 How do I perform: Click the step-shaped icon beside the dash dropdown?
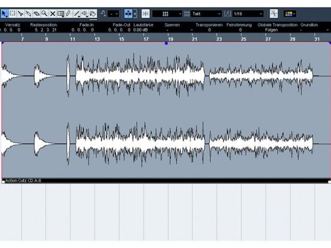pyautogui.click(x=103, y=14)
